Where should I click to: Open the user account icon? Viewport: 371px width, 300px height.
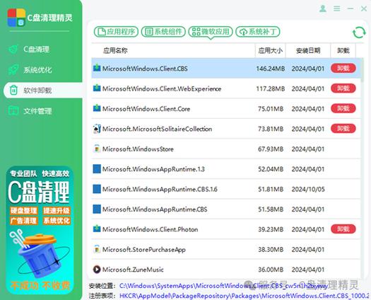323,8
